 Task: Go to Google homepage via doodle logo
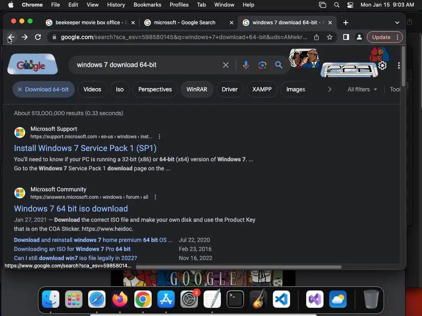point(33,64)
